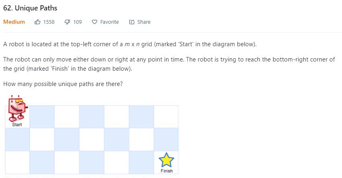Click the Share text label
The image size is (342, 178).
(x=144, y=22)
